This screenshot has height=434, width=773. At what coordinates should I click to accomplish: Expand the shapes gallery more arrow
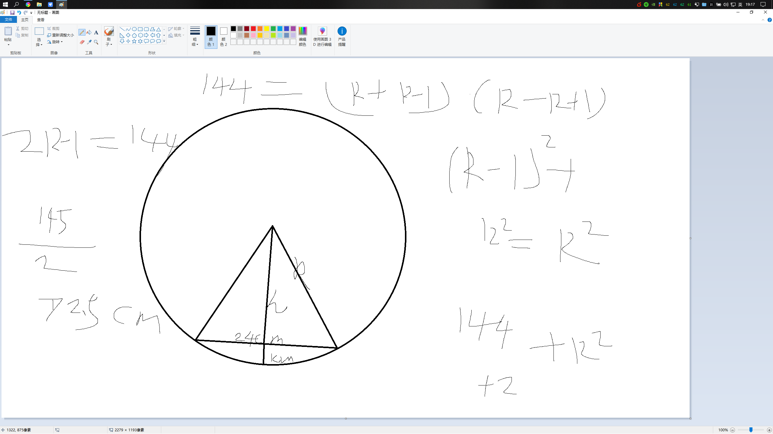tap(164, 41)
